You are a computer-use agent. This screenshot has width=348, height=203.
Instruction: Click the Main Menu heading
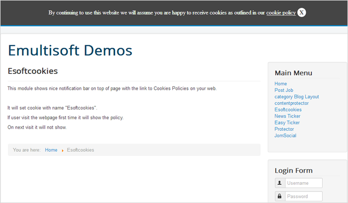[293, 73]
